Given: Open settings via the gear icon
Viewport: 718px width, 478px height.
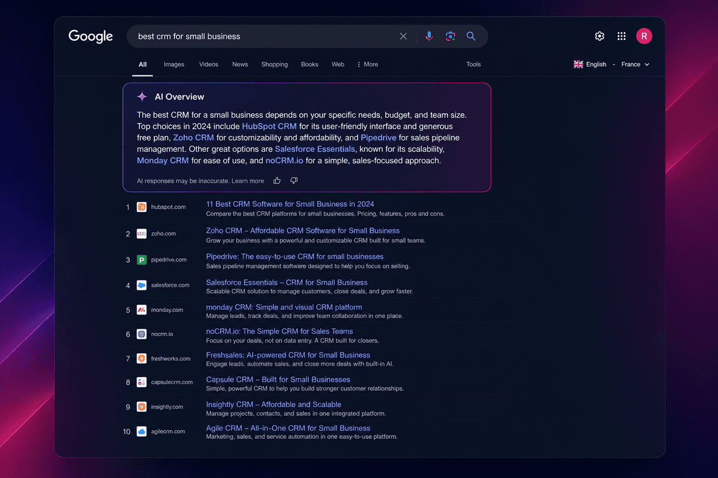Looking at the screenshot, I should click(600, 36).
